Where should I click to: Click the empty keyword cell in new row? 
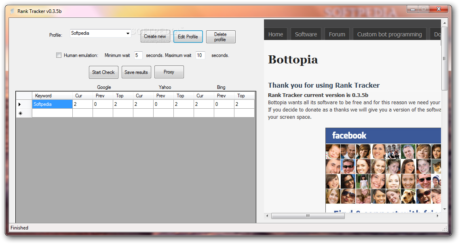52,113
